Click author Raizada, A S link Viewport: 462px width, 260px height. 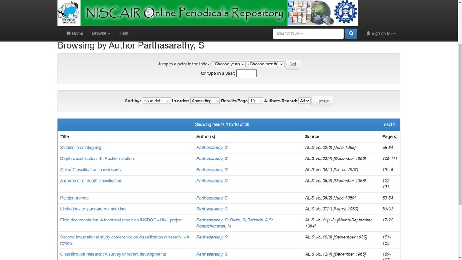[259, 220]
